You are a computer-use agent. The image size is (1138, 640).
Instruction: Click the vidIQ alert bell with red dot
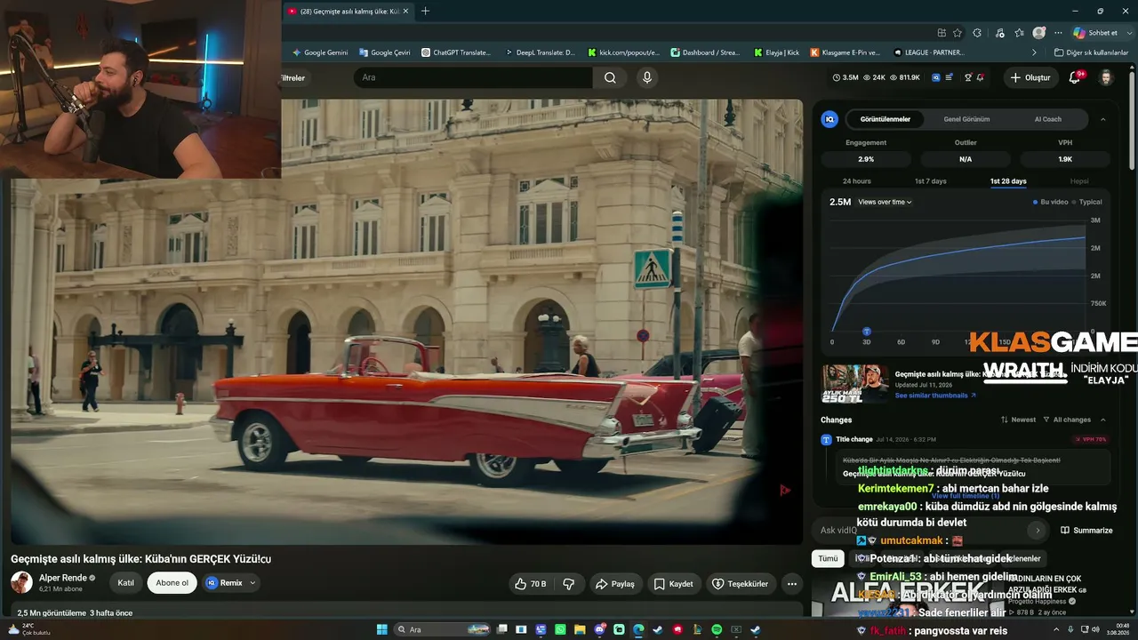pos(981,77)
